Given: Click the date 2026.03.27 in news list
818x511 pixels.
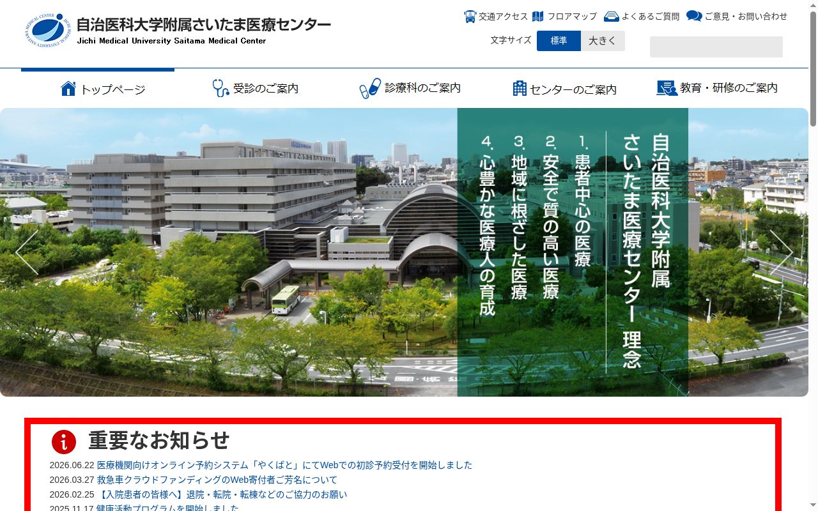Looking at the screenshot, I should [x=72, y=480].
